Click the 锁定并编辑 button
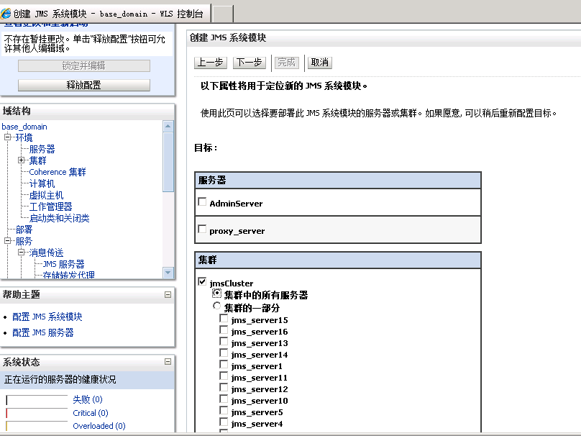This screenshot has height=436, width=581. (x=84, y=65)
